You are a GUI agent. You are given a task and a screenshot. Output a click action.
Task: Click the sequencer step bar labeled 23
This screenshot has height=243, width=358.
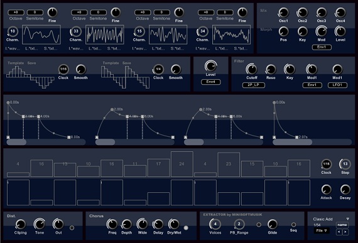(x=229, y=165)
